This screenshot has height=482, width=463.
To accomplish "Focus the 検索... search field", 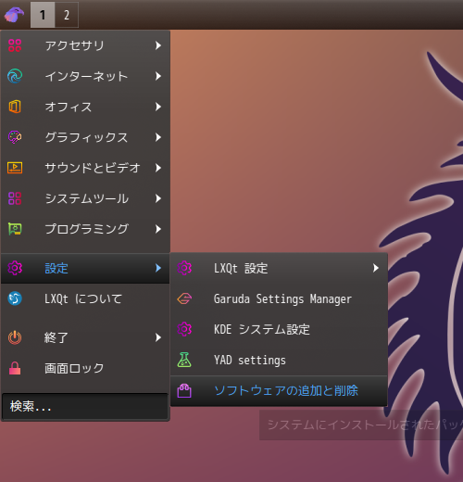I will [85, 406].
